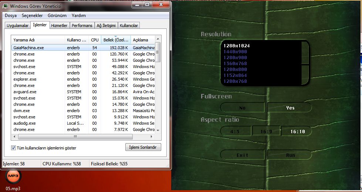Select No for Fullscreen
This screenshot has width=362, height=192.
[242, 108]
